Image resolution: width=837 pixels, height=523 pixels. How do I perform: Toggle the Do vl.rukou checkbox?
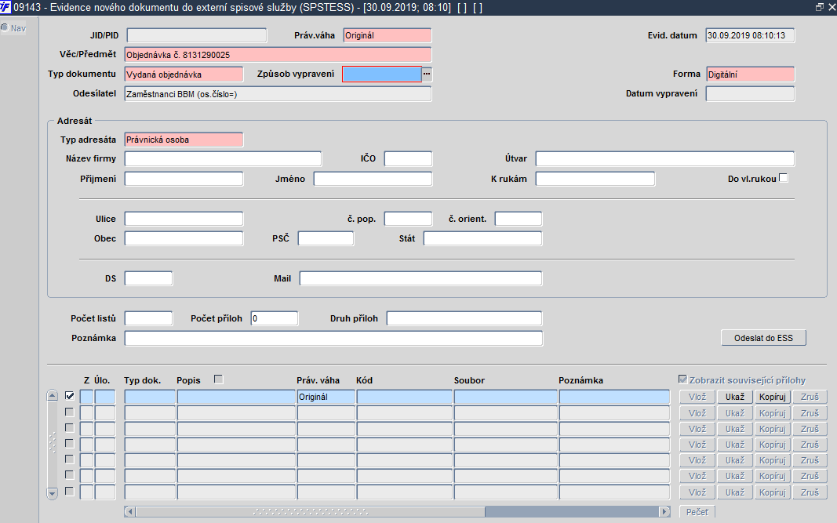click(x=783, y=178)
